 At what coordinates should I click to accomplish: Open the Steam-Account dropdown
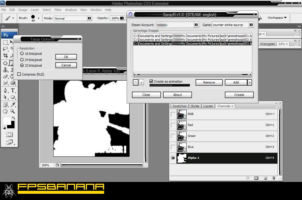196,25
